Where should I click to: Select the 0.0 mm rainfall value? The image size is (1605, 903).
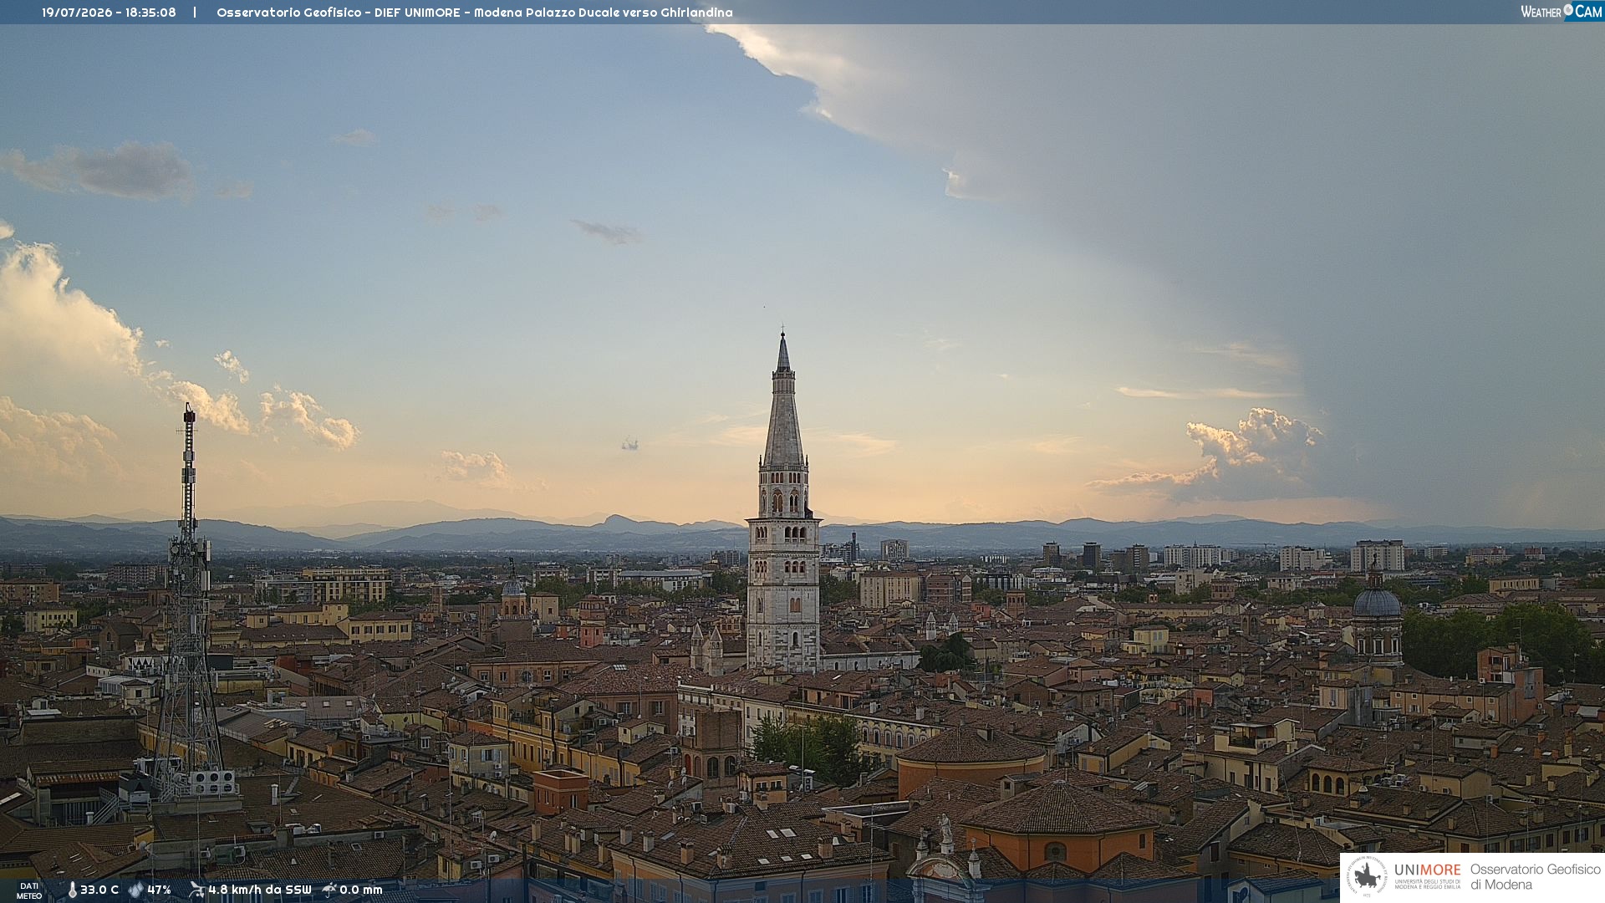[361, 890]
